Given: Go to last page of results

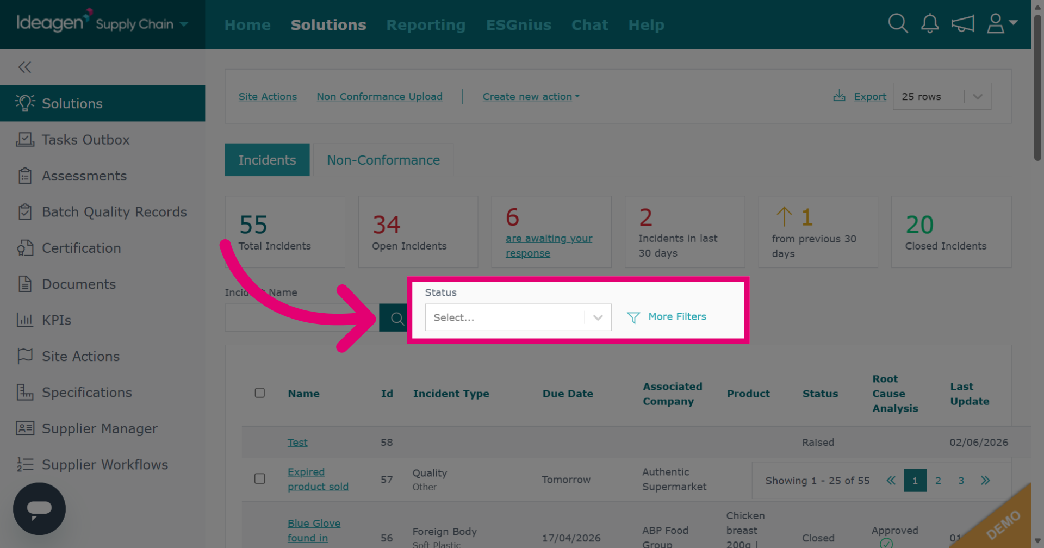Looking at the screenshot, I should (x=985, y=481).
